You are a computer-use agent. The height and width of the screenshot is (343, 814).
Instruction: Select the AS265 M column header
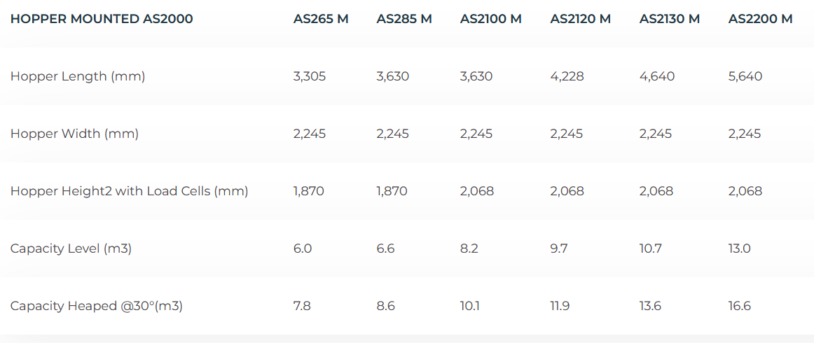tap(321, 19)
